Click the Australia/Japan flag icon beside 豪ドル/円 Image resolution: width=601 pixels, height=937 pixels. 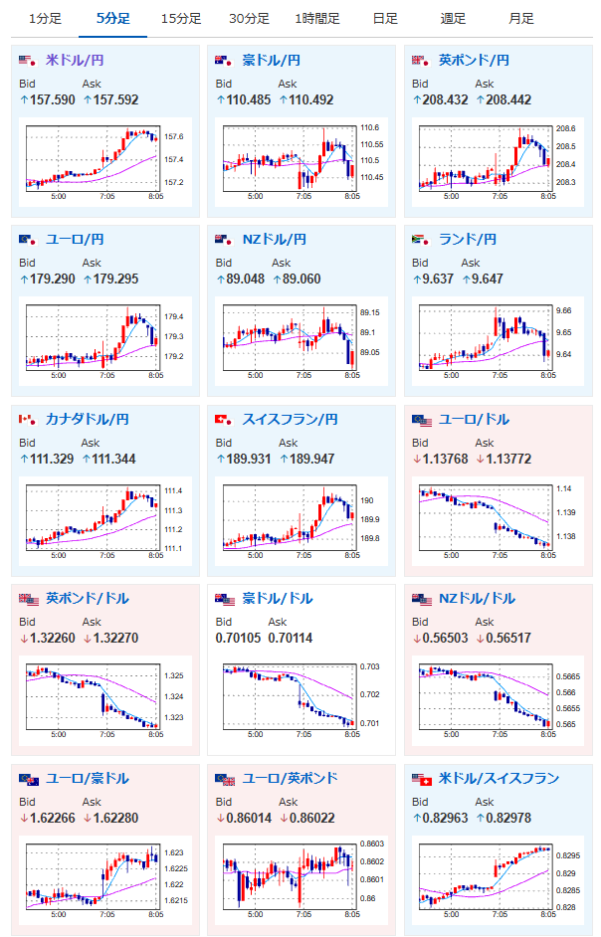224,61
